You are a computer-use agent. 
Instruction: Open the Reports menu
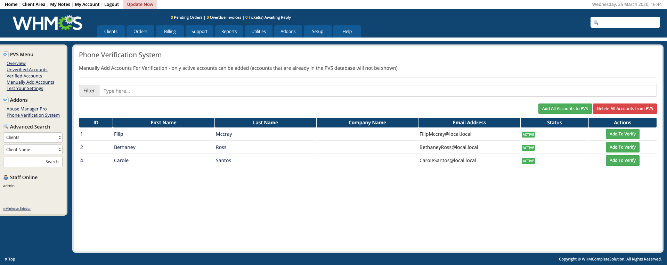(229, 31)
